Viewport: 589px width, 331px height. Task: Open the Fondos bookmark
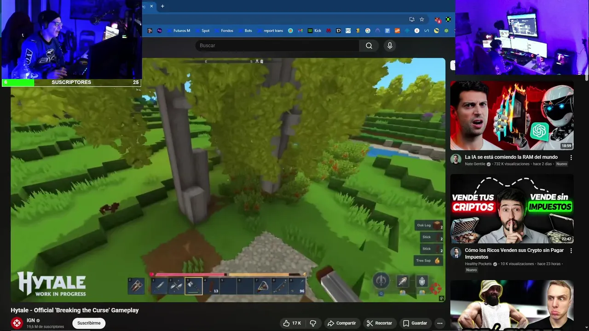click(224, 31)
